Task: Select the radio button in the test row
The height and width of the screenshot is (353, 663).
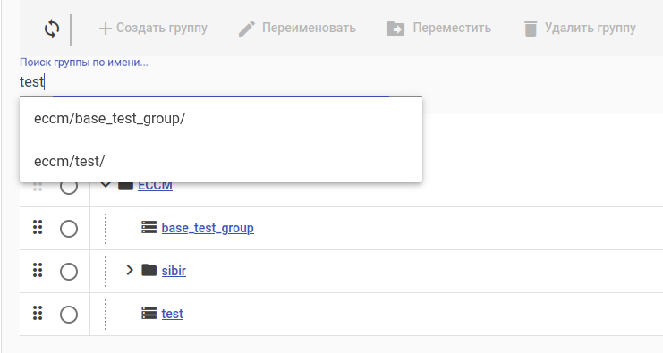Action: [69, 315]
